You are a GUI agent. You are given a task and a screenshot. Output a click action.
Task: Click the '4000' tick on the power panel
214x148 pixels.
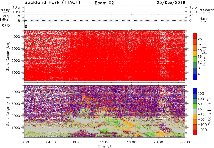point(16,37)
